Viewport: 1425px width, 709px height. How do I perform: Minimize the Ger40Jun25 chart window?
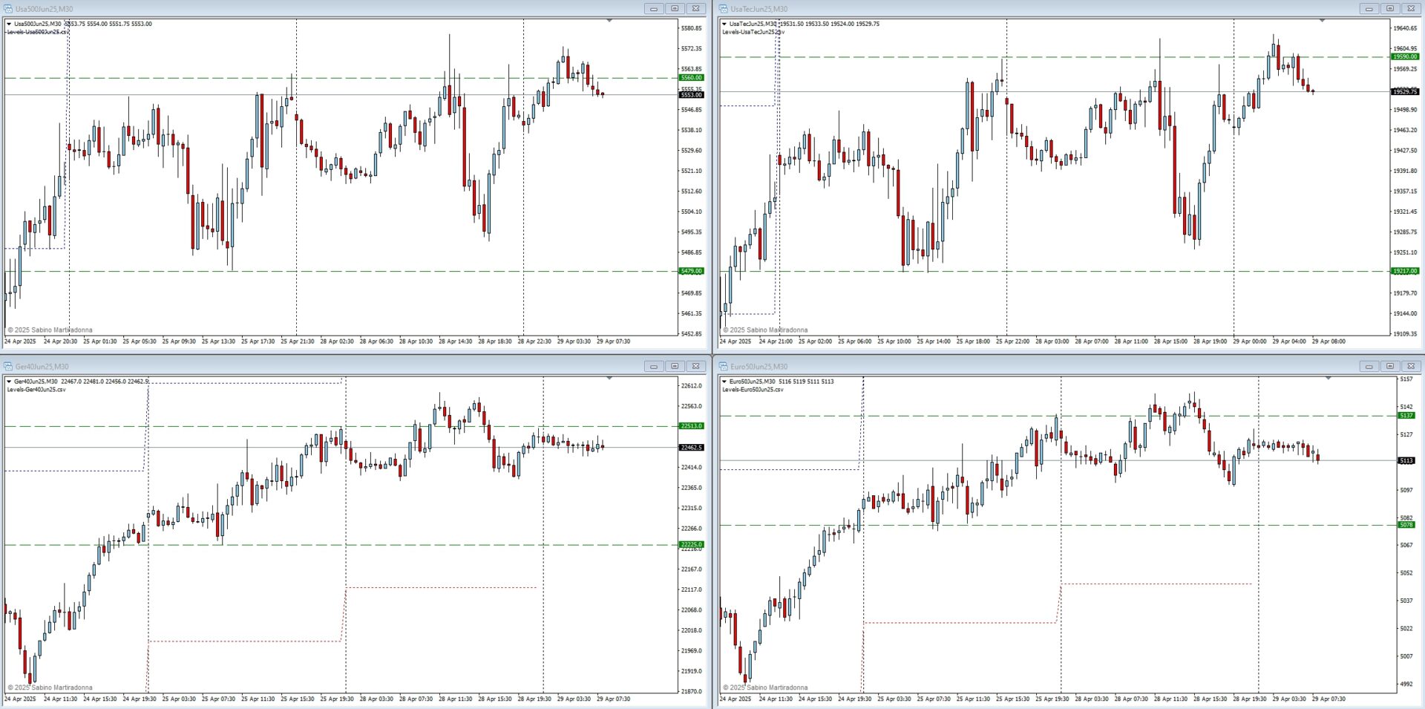[654, 366]
